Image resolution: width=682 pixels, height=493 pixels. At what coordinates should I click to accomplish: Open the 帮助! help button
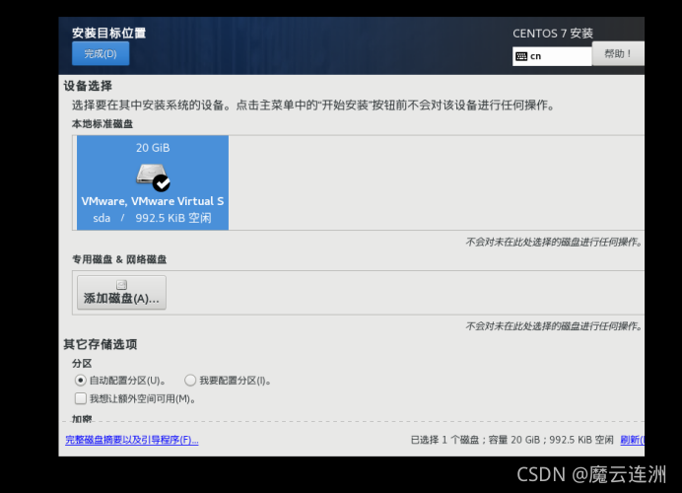click(618, 53)
